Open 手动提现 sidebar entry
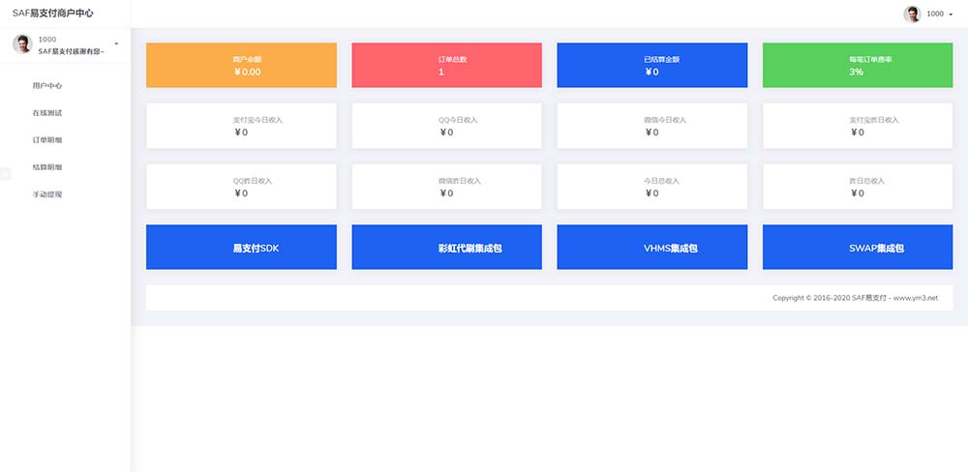This screenshot has width=968, height=472. [x=46, y=194]
